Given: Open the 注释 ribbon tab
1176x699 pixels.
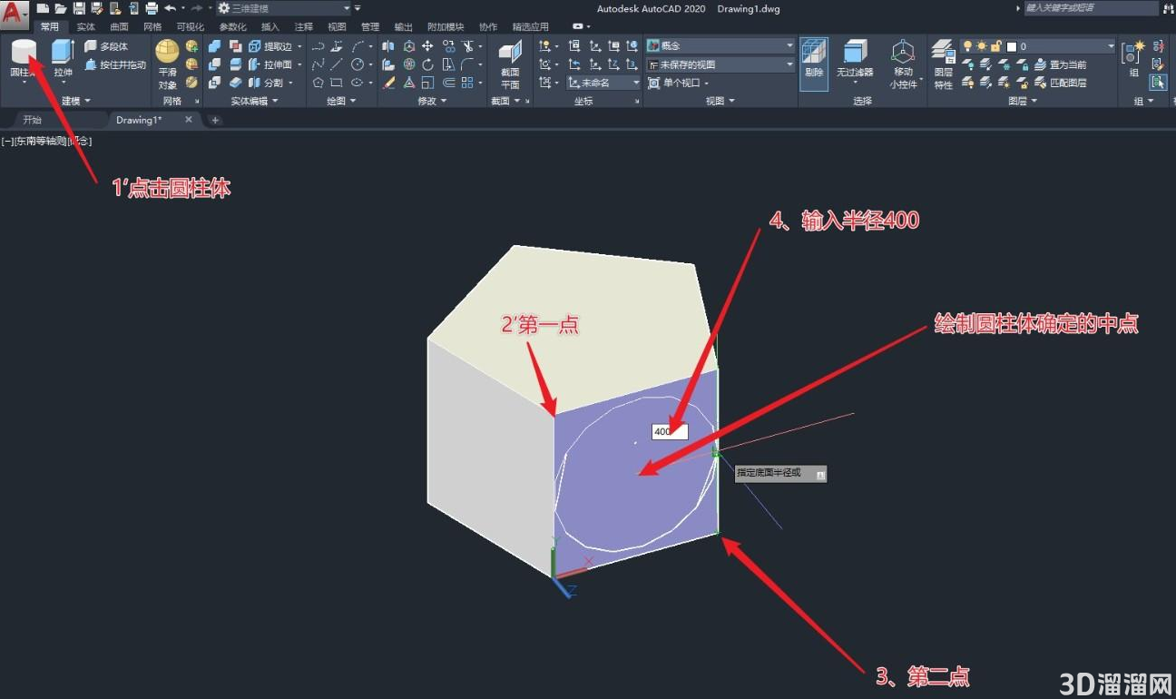Looking at the screenshot, I should pyautogui.click(x=304, y=27).
